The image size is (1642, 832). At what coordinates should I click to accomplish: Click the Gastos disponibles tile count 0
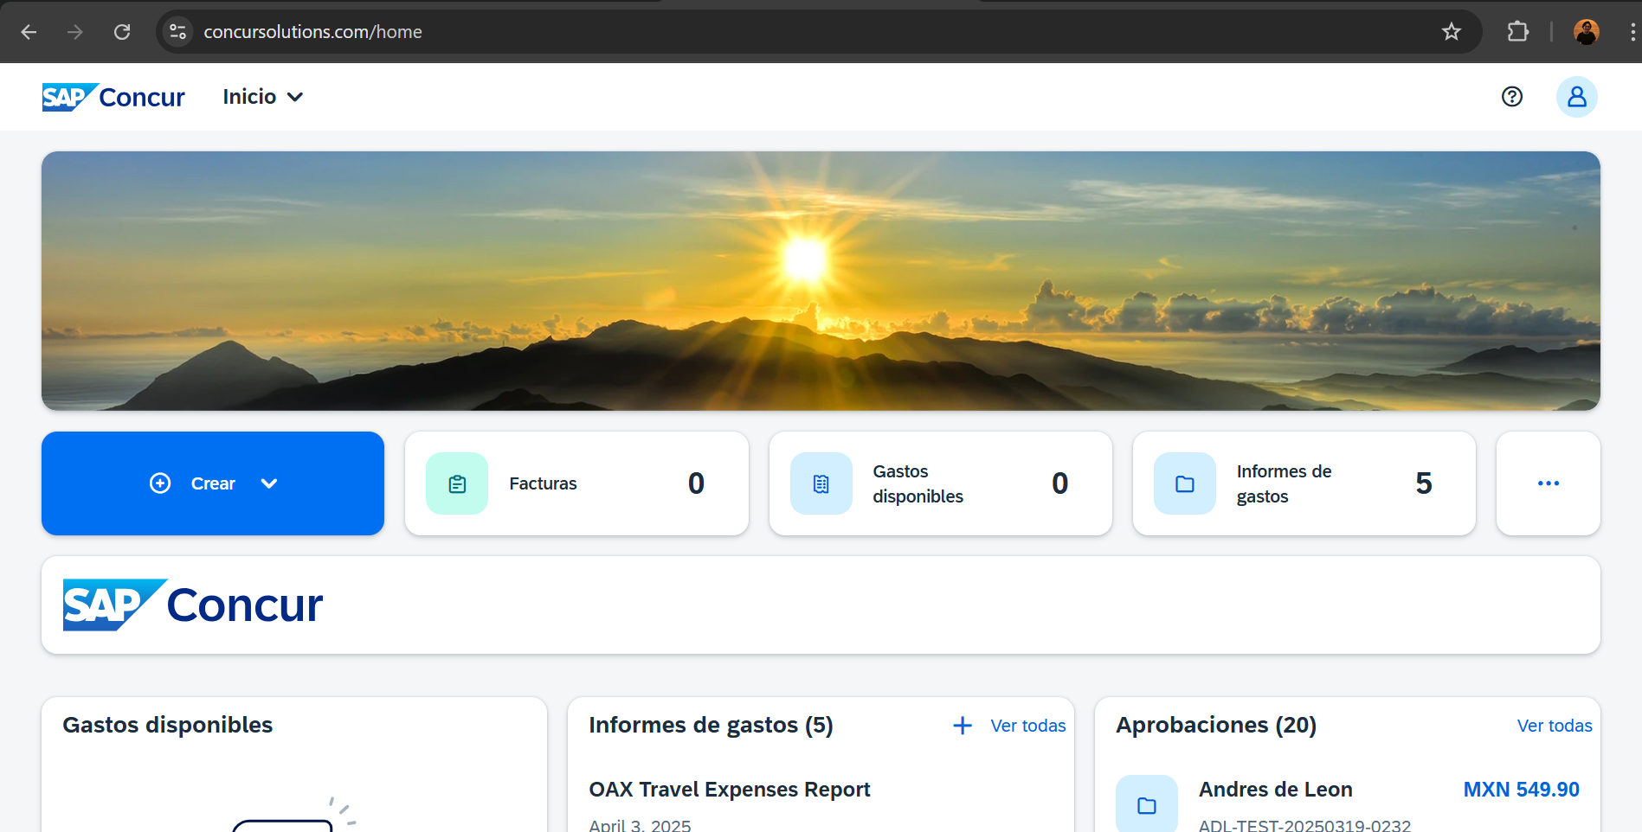1059,483
